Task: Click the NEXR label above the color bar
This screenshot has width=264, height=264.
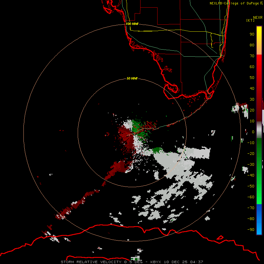Action: pos(258,18)
